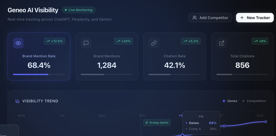Click the New Tracker button
276x136 pixels.
click(255, 18)
